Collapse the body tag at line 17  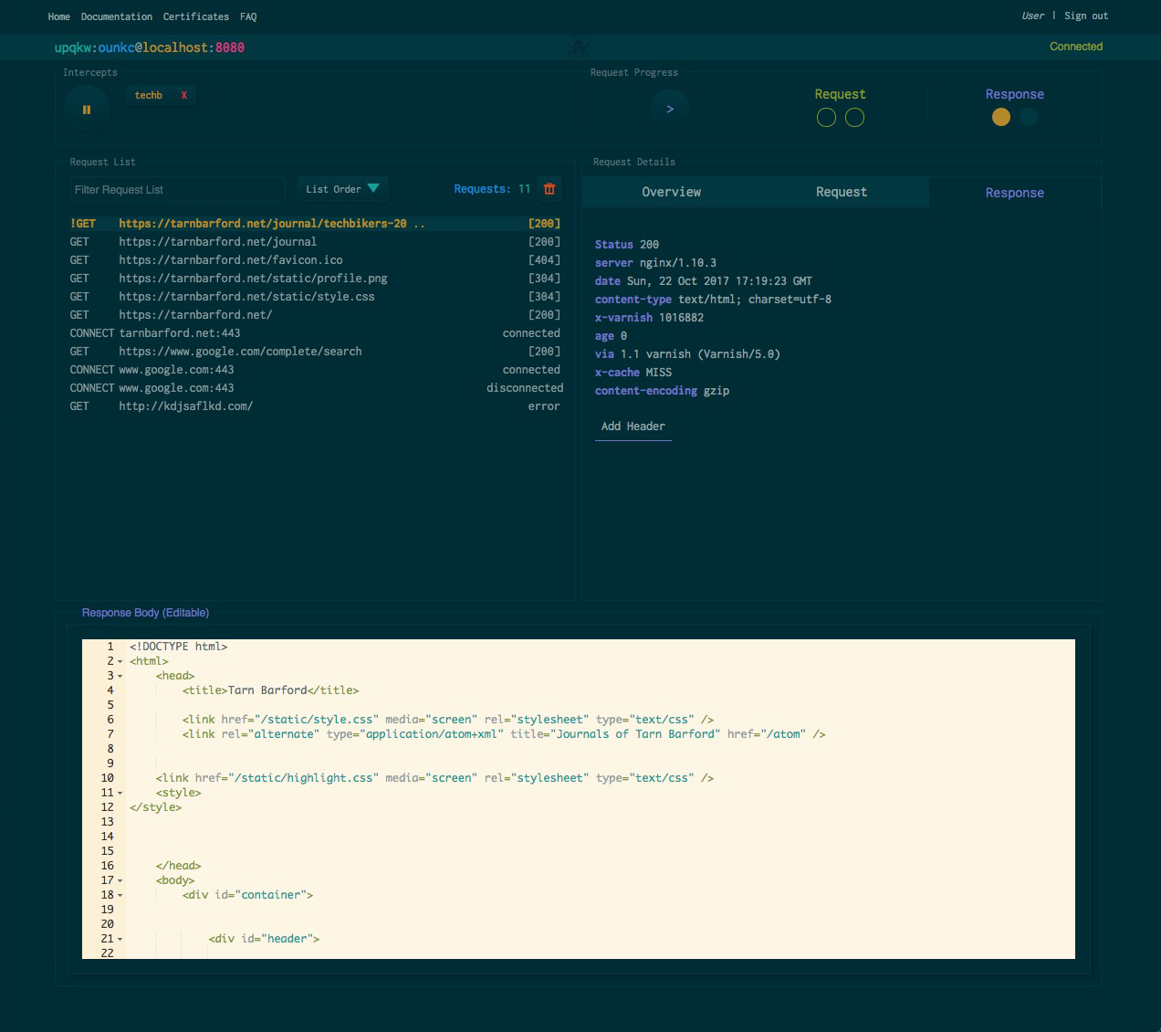[x=120, y=880]
